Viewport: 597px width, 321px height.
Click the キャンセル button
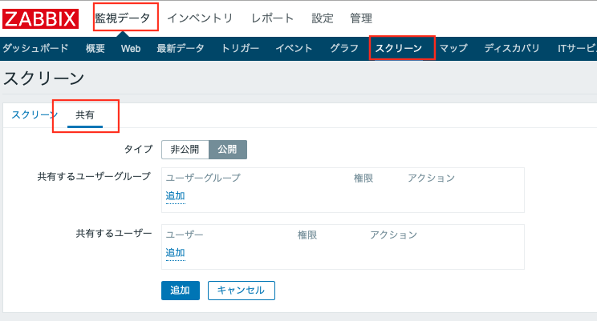click(241, 290)
